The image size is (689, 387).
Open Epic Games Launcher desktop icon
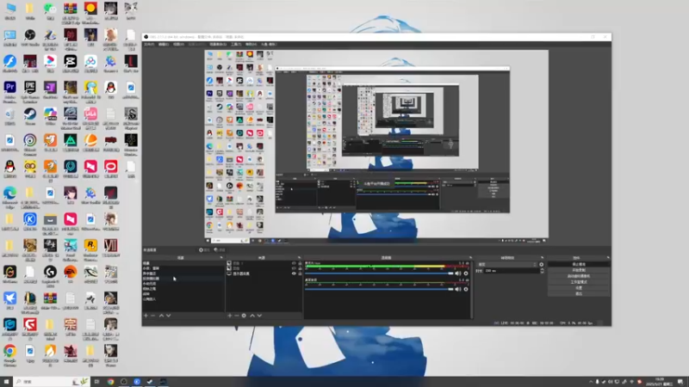click(x=30, y=90)
